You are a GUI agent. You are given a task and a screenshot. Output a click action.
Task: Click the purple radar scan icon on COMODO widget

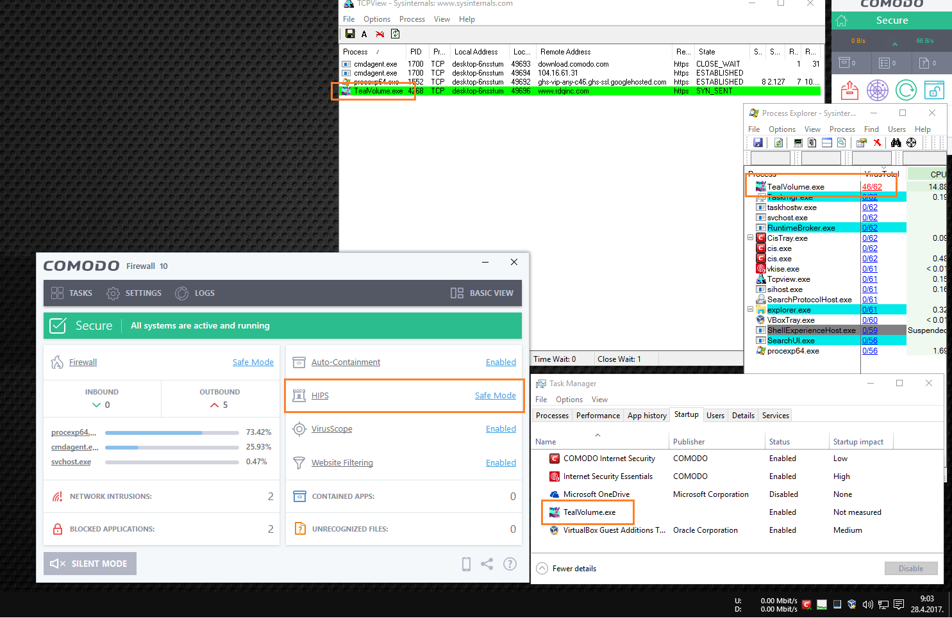click(x=878, y=90)
